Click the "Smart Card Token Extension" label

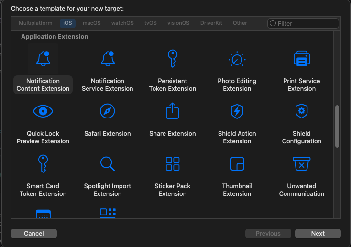[x=43, y=190]
